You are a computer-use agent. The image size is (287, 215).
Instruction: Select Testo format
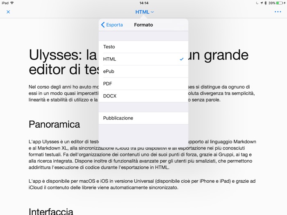(143, 47)
